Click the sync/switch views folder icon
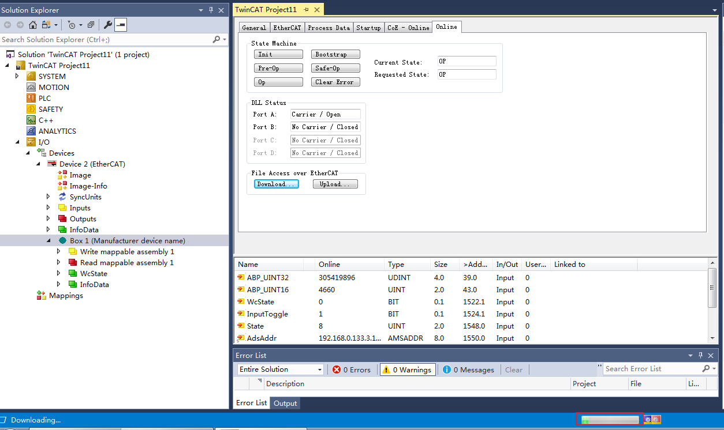This screenshot has width=724, height=430. (46, 25)
